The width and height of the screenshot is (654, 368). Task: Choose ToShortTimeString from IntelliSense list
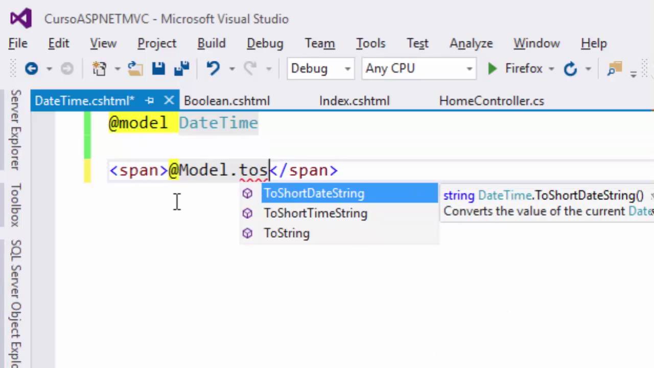[350, 214]
